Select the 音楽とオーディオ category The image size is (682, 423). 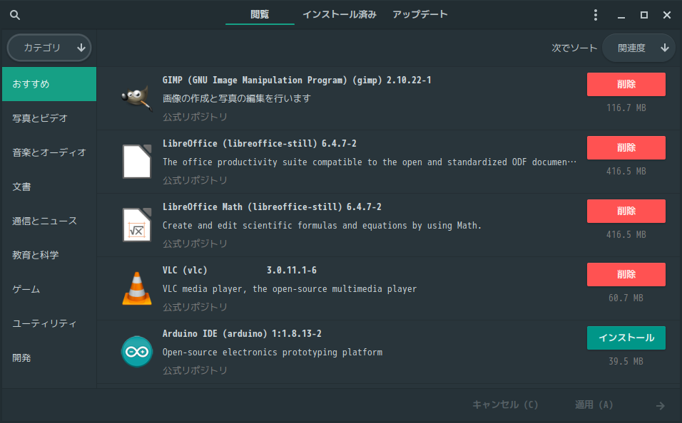(x=49, y=152)
